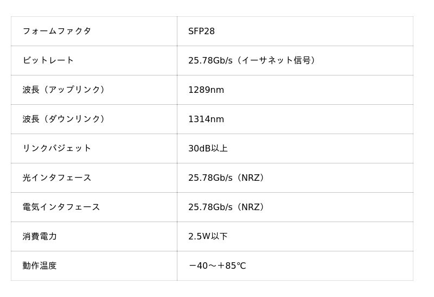The height and width of the screenshot is (297, 434).
Task: Select the 2.5W以下 value cell
Action: [x=208, y=237]
